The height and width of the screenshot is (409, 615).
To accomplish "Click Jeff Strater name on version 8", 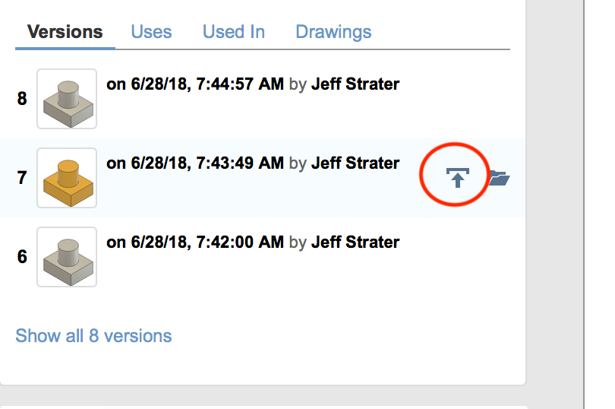I will click(355, 84).
